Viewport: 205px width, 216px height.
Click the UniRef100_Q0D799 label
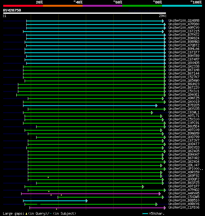coord(184,137)
